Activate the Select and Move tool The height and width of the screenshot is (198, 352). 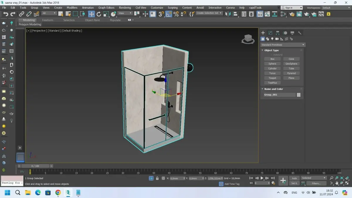tap(92, 14)
